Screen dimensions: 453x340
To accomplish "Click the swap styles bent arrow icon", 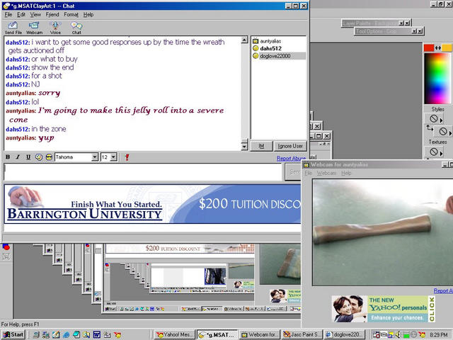I will pos(430,128).
